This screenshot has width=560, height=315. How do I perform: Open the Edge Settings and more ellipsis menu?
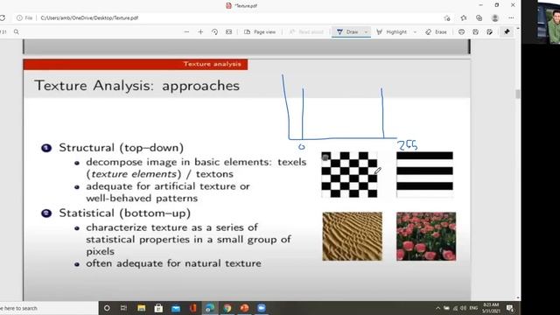(511, 17)
